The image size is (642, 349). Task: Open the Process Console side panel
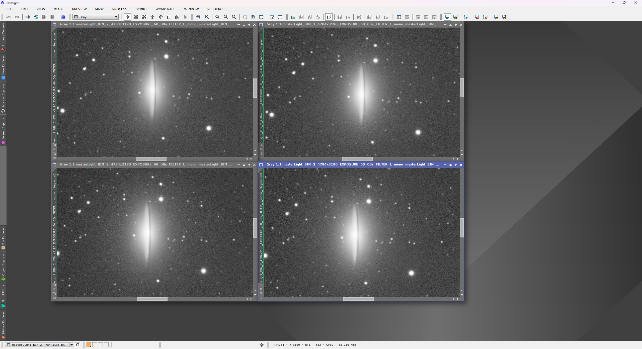point(3,37)
